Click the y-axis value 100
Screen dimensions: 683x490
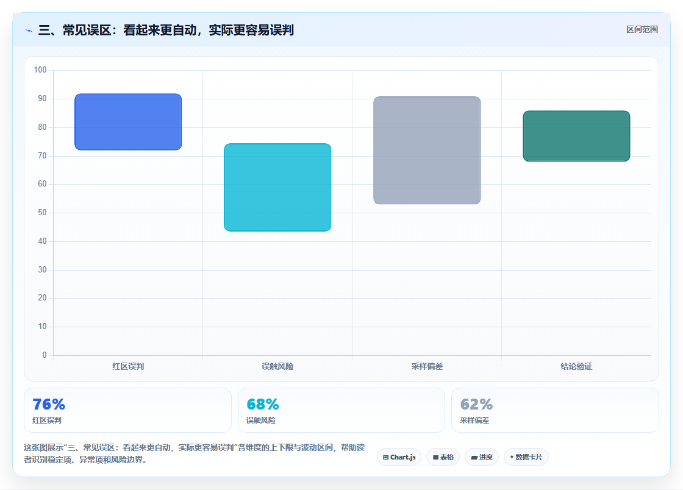pos(40,69)
